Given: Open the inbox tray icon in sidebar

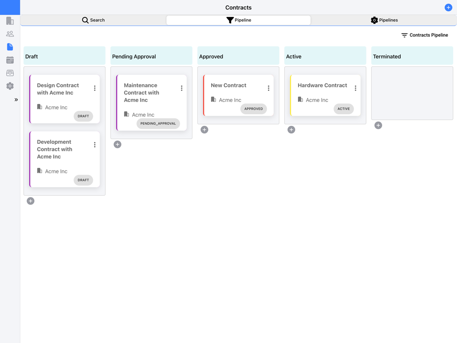Looking at the screenshot, I should point(10,73).
